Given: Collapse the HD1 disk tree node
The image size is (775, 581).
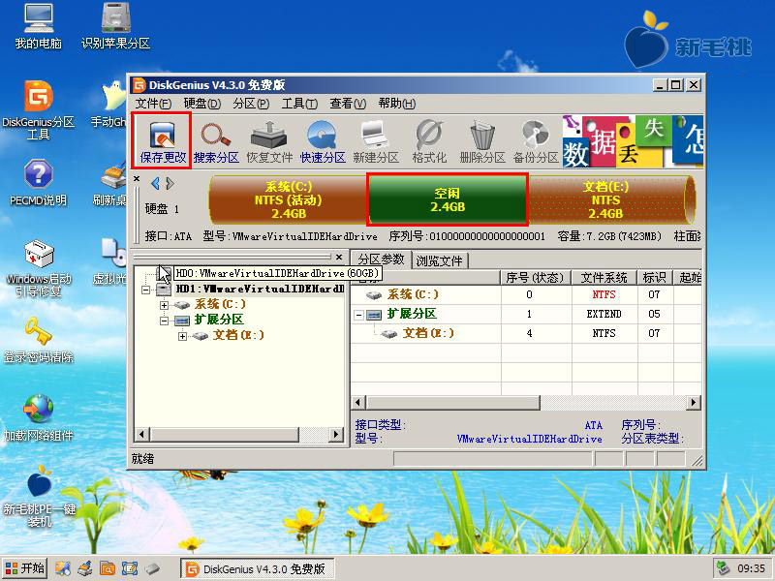Looking at the screenshot, I should click(x=146, y=290).
